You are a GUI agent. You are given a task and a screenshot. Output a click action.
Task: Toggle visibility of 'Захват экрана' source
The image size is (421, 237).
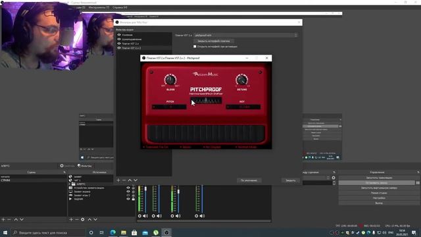coord(128,192)
